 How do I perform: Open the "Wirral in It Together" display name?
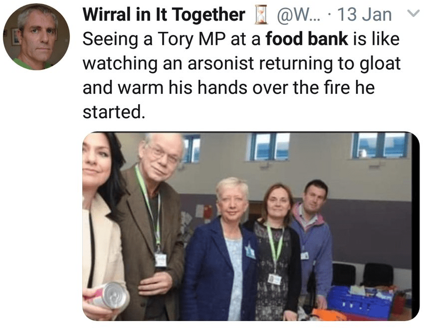164,14
